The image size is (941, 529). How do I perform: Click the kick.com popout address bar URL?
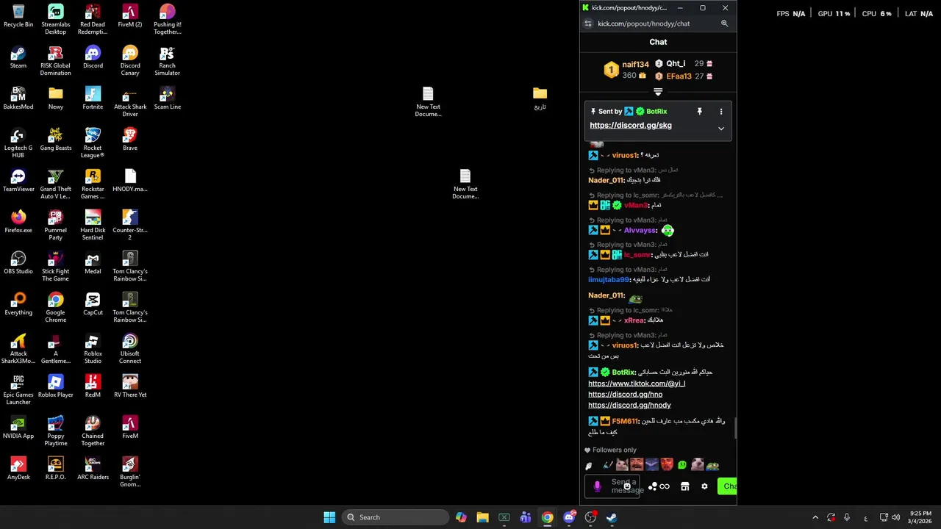coord(644,24)
